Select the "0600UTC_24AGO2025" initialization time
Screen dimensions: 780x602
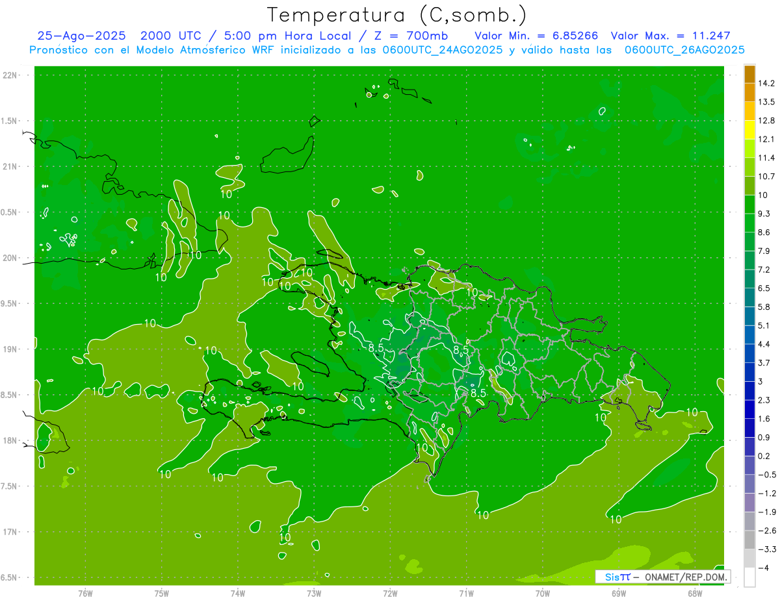[x=442, y=50]
